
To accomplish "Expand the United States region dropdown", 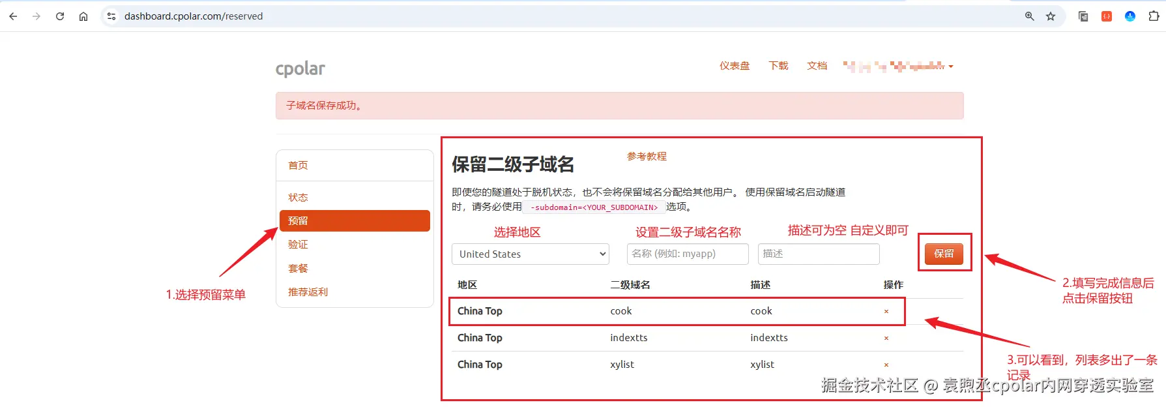I will (x=531, y=254).
